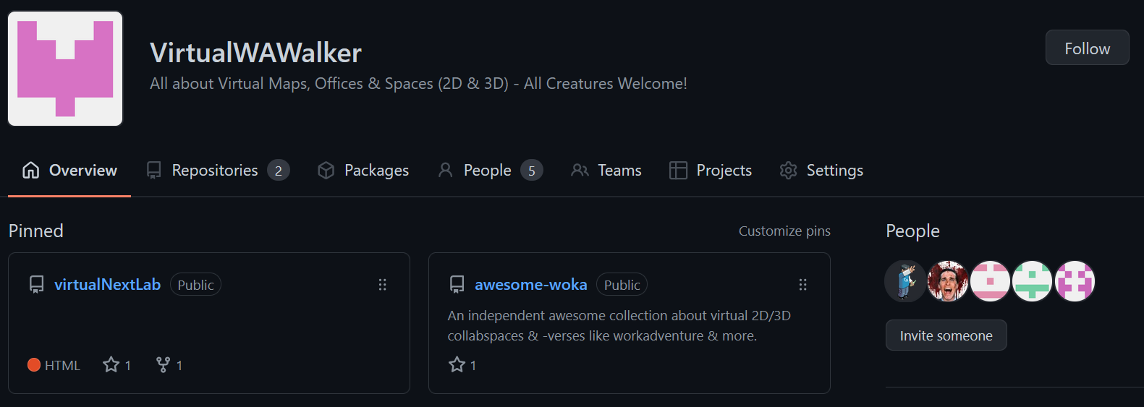The width and height of the screenshot is (1144, 407).
Task: Open the second member avatar with screaming face
Action: [947, 281]
